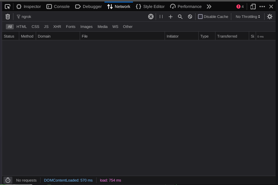The width and height of the screenshot is (278, 185).
Task: Enable Disable Cache checkbox
Action: (x=200, y=17)
